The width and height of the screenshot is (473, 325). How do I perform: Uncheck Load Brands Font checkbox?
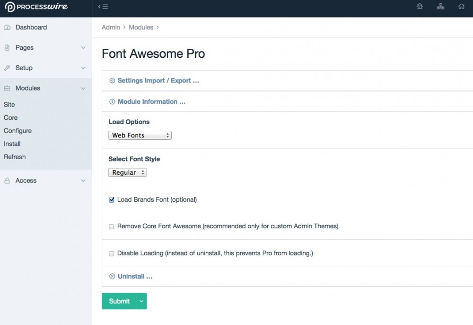click(x=112, y=200)
